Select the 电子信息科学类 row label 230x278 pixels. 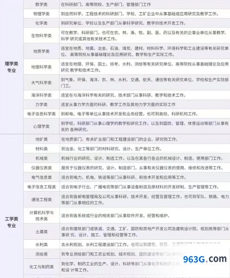coord(42,114)
